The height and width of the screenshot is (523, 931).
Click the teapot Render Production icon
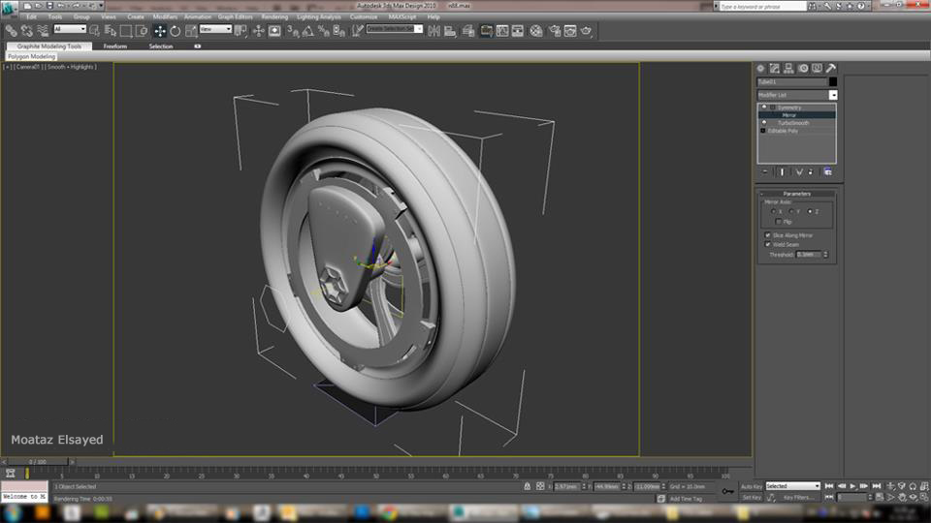(x=587, y=31)
